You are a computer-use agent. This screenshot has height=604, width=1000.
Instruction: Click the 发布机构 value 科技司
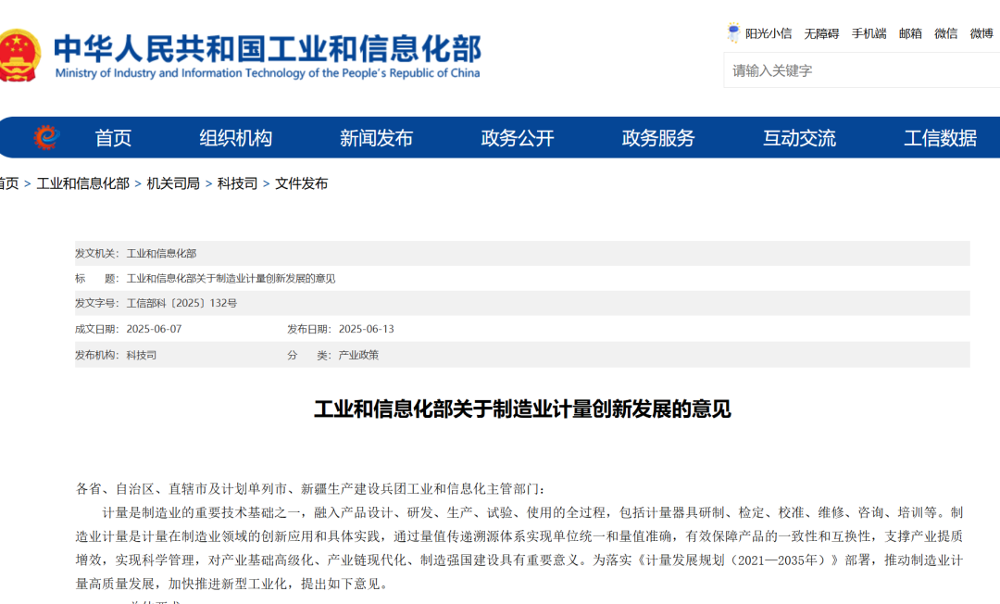pos(141,355)
